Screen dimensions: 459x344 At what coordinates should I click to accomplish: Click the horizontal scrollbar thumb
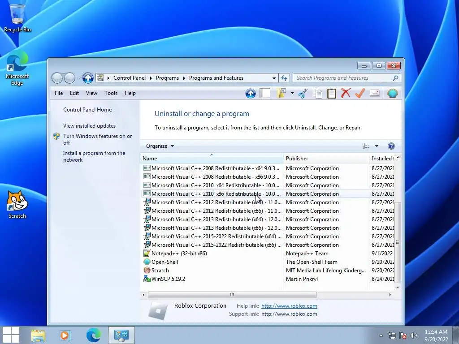point(232,295)
